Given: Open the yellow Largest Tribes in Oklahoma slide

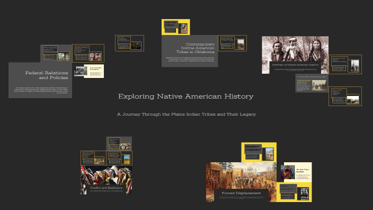Looking at the screenshot, I should 176,27.
